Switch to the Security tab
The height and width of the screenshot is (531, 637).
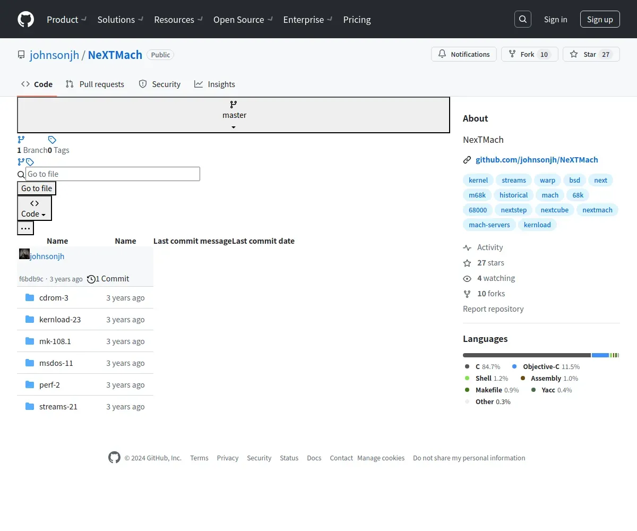159,84
